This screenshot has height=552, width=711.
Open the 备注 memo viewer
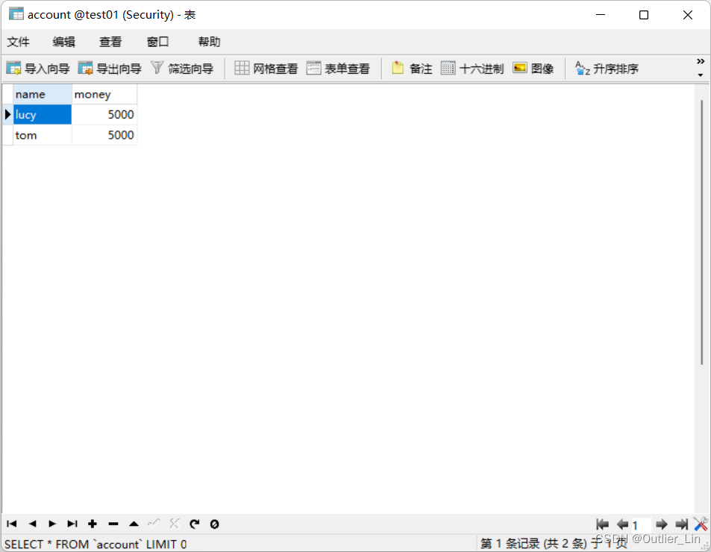click(x=412, y=69)
